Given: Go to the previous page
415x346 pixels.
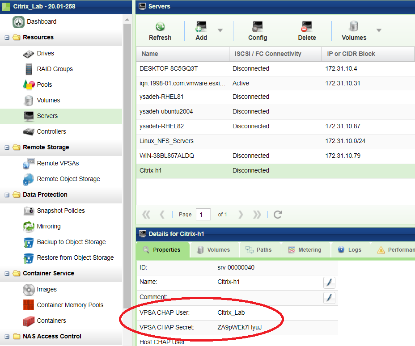Looking at the screenshot, I should pos(162,215).
